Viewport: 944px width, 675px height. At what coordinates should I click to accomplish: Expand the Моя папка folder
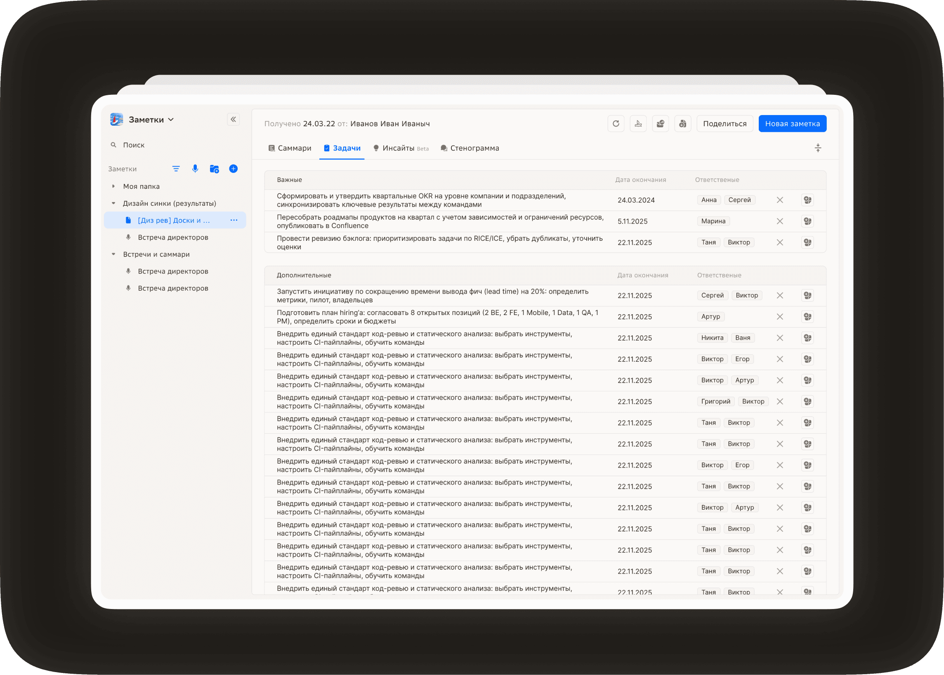tap(113, 186)
